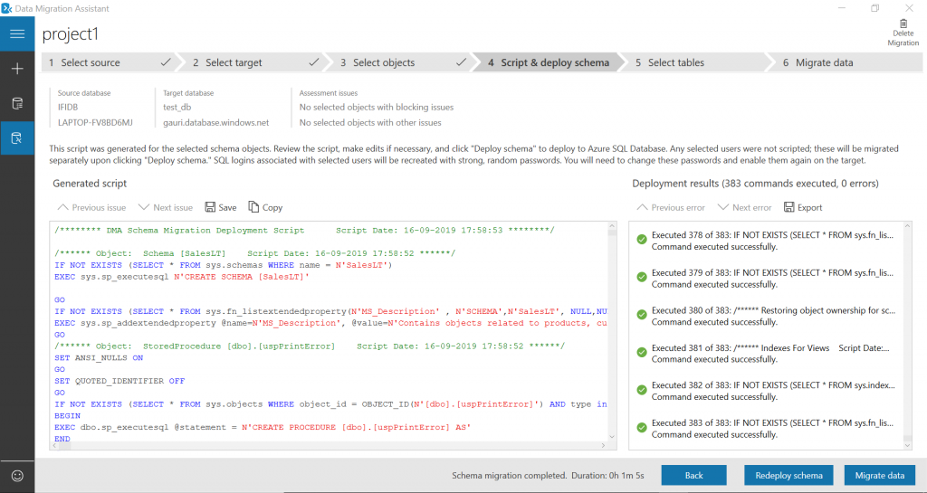This screenshot has height=493, width=927.
Task: Click the Data Migration Assistant app icon
Action: click(x=6, y=8)
